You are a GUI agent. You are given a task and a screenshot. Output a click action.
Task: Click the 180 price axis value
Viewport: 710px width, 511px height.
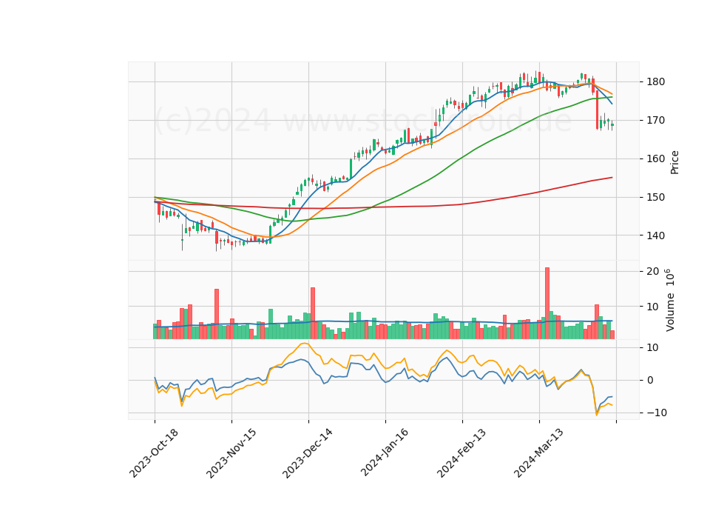pyautogui.click(x=656, y=82)
